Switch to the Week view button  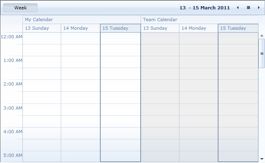click(20, 8)
